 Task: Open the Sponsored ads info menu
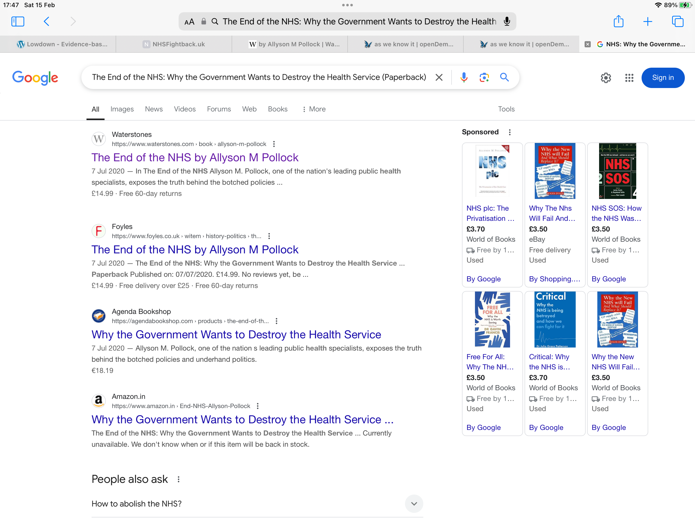coord(510,132)
